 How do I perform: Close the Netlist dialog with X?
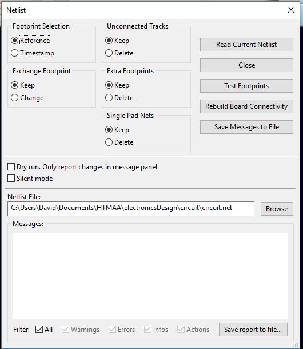pos(291,10)
